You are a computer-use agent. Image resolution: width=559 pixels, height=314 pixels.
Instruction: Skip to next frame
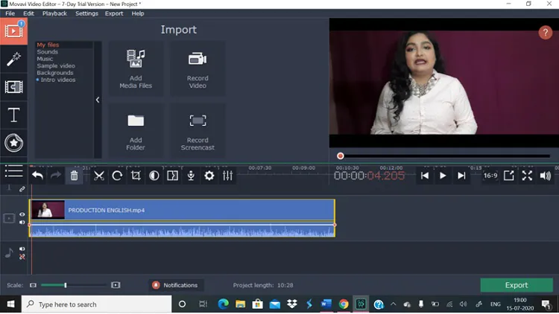pyautogui.click(x=461, y=176)
